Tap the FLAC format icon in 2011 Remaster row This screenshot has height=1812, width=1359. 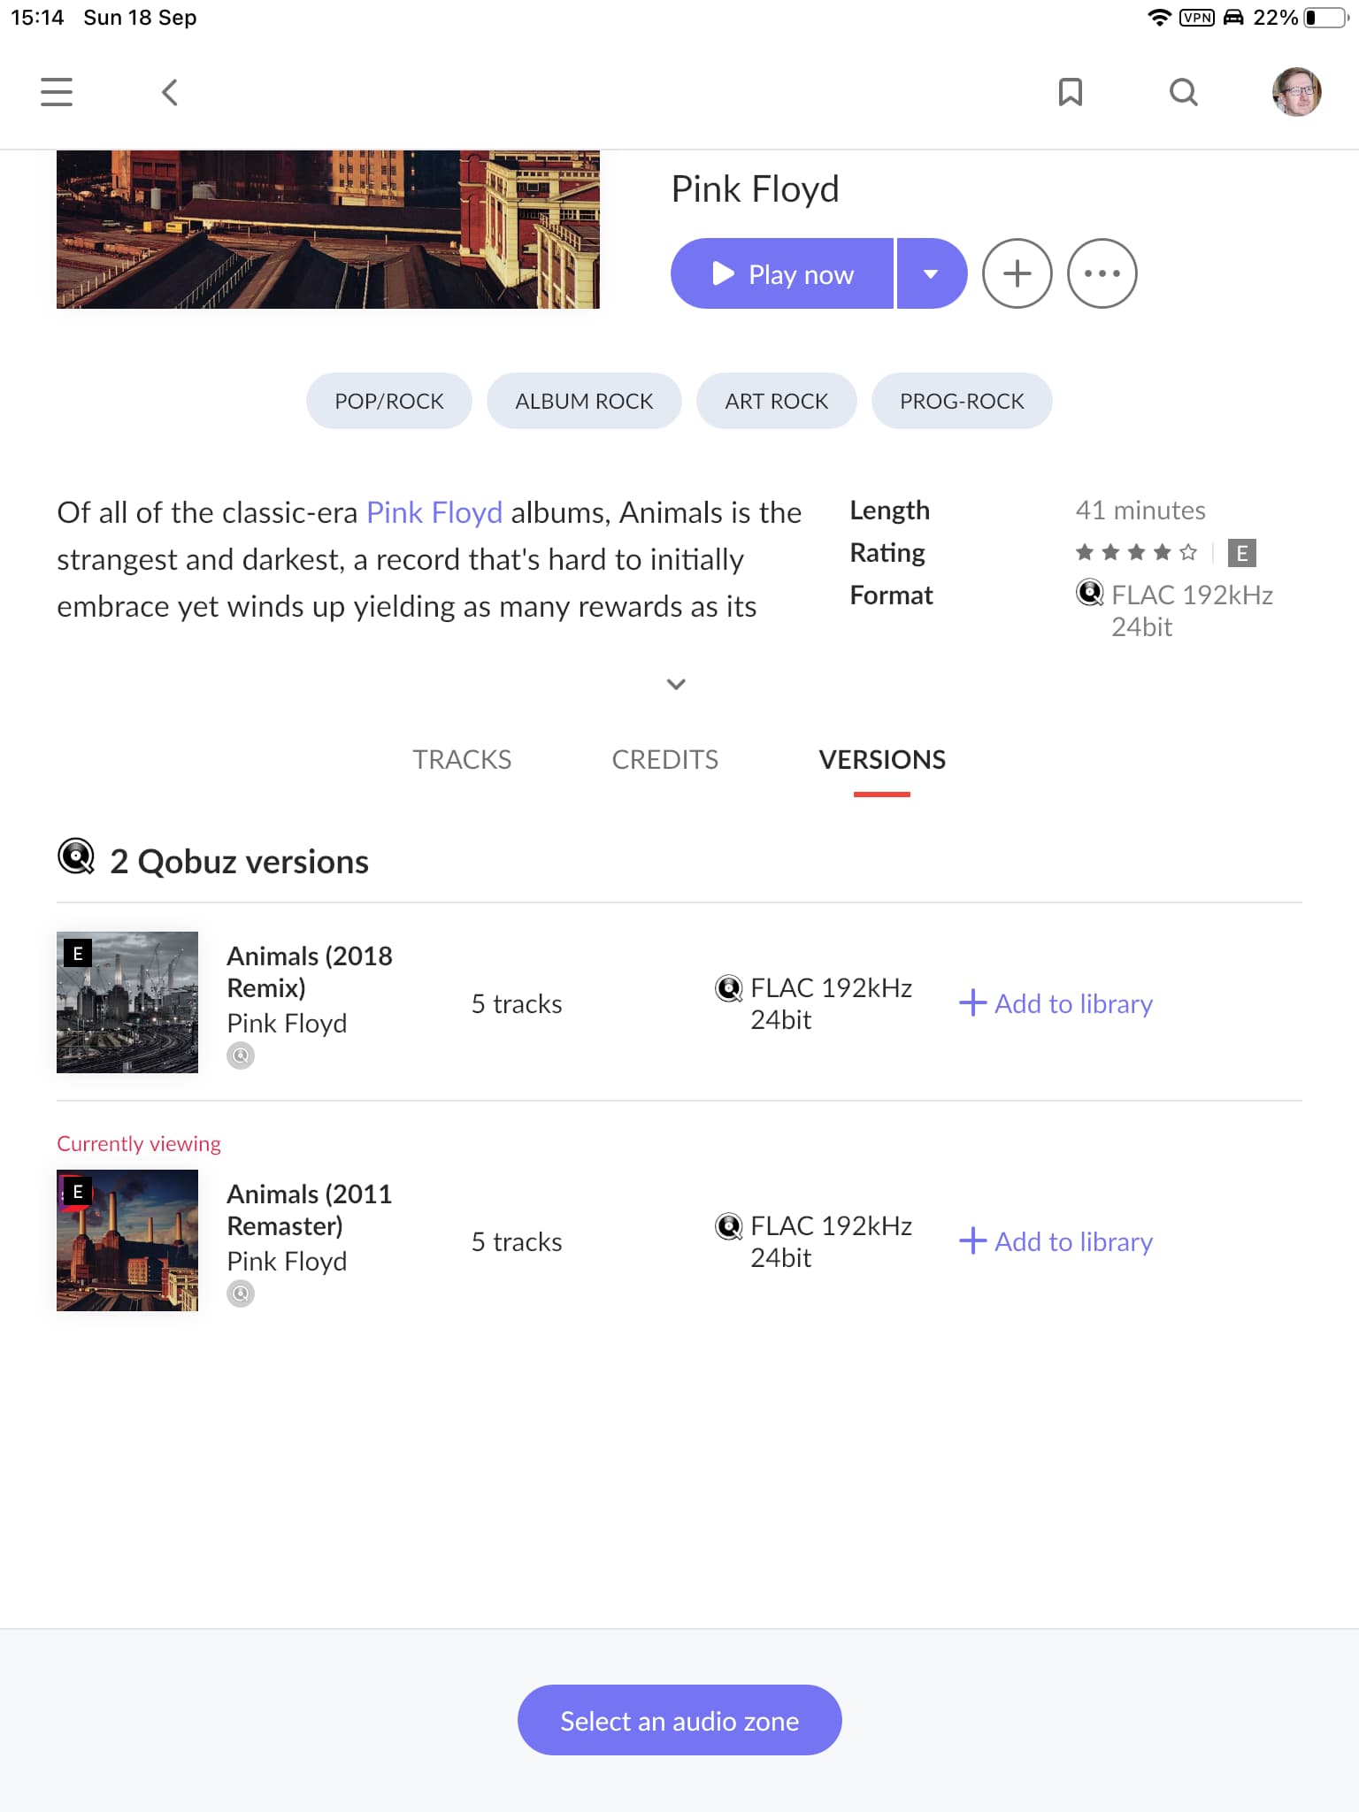729,1226
